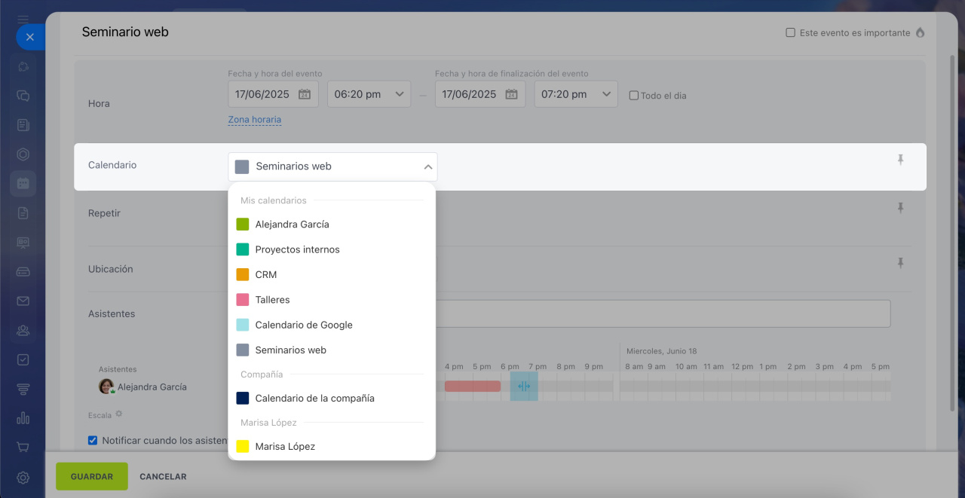Open the mail icon in left sidebar

tap(23, 301)
